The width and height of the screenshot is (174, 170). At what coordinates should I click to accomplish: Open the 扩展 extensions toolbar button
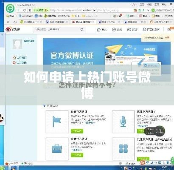tap(118, 16)
